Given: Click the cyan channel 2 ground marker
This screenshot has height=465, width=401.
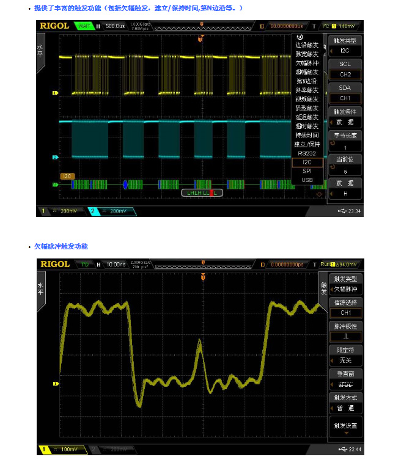Looking at the screenshot, I should point(55,158).
